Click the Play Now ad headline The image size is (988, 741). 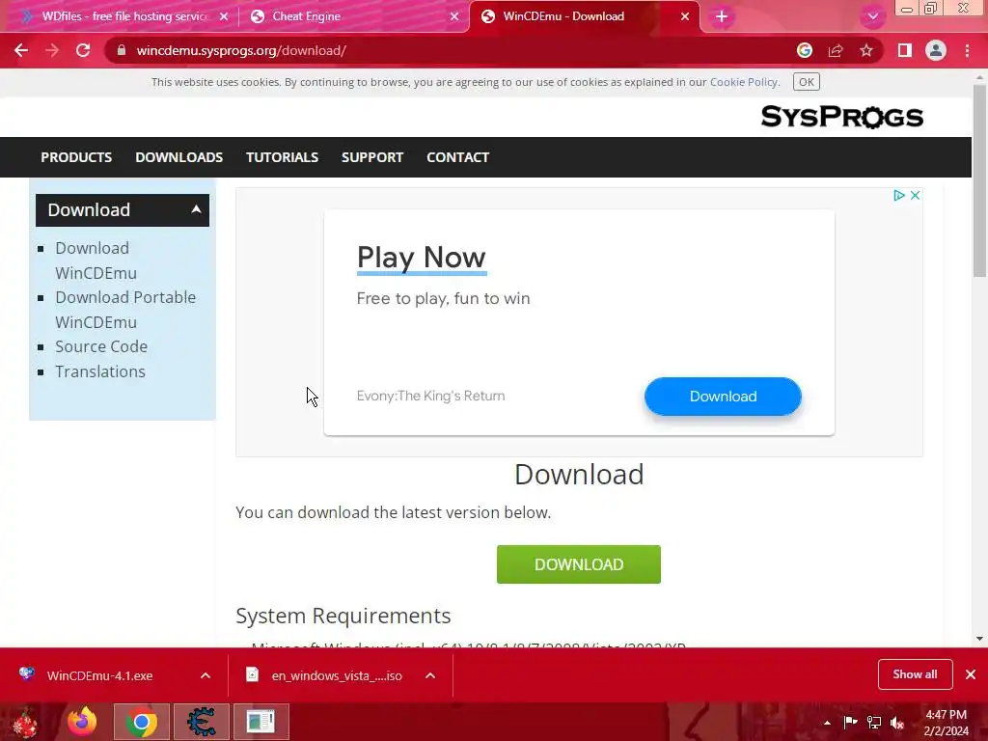421,257
